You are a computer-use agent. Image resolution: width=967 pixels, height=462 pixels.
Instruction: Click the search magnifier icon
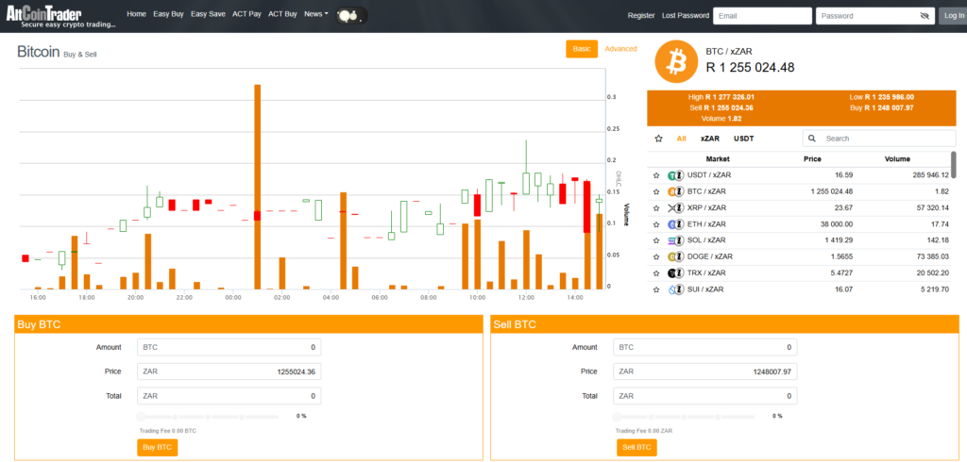[812, 139]
